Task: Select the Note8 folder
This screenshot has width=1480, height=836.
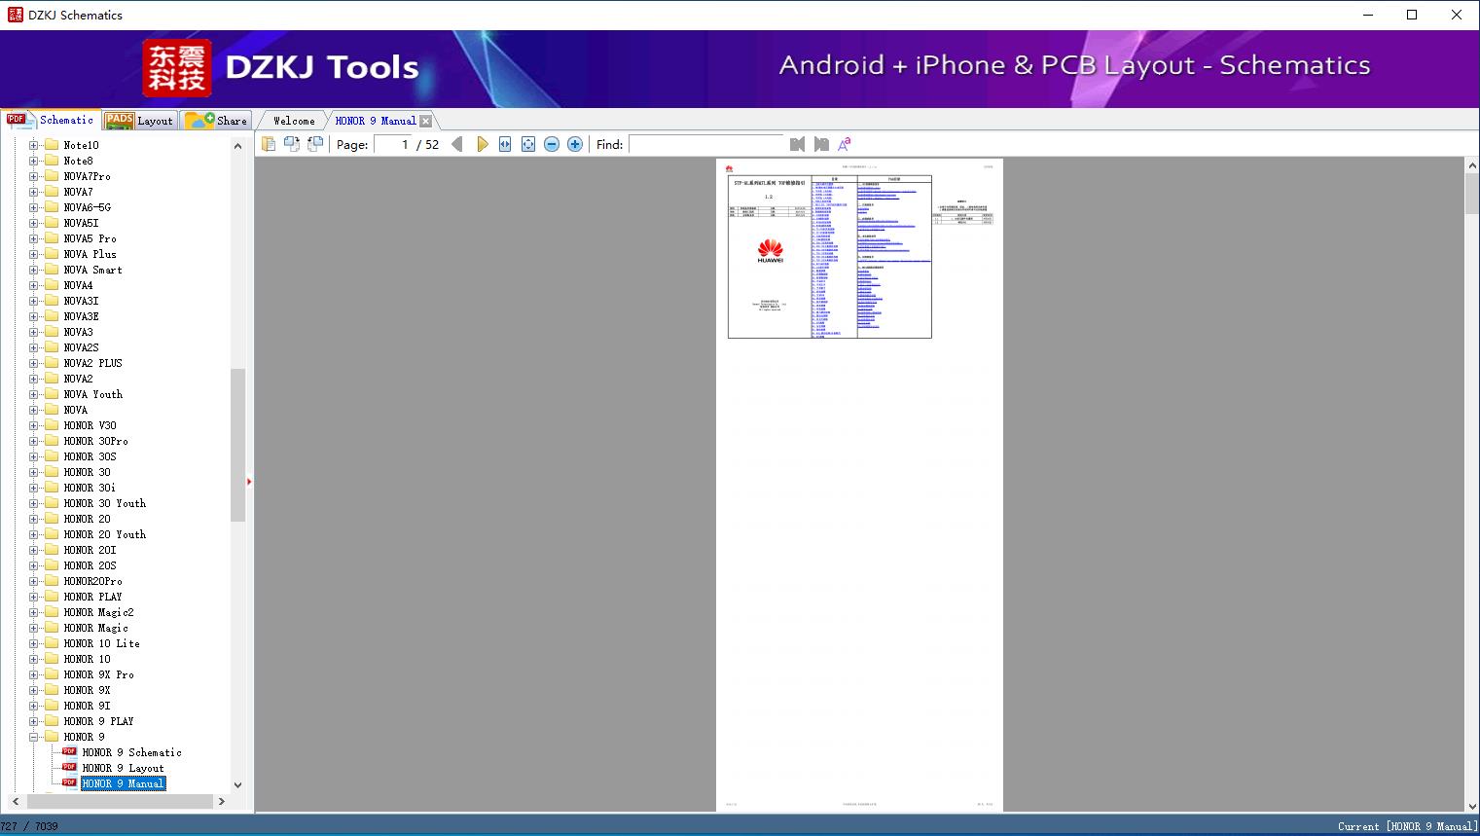Action: click(x=79, y=161)
